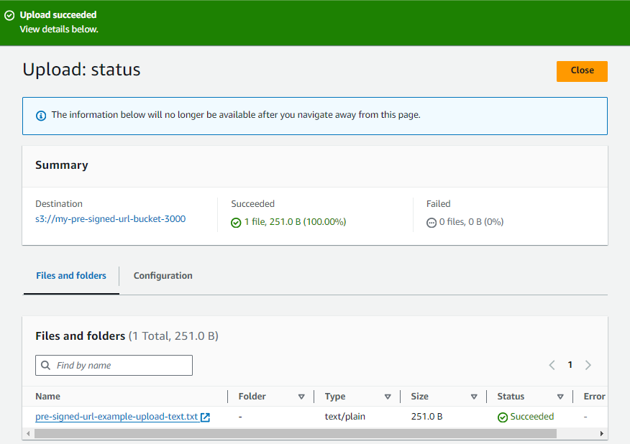Open the s3://my-pre-signed-url-bucket-3000 destination link
The height and width of the screenshot is (444, 630).
click(x=110, y=219)
